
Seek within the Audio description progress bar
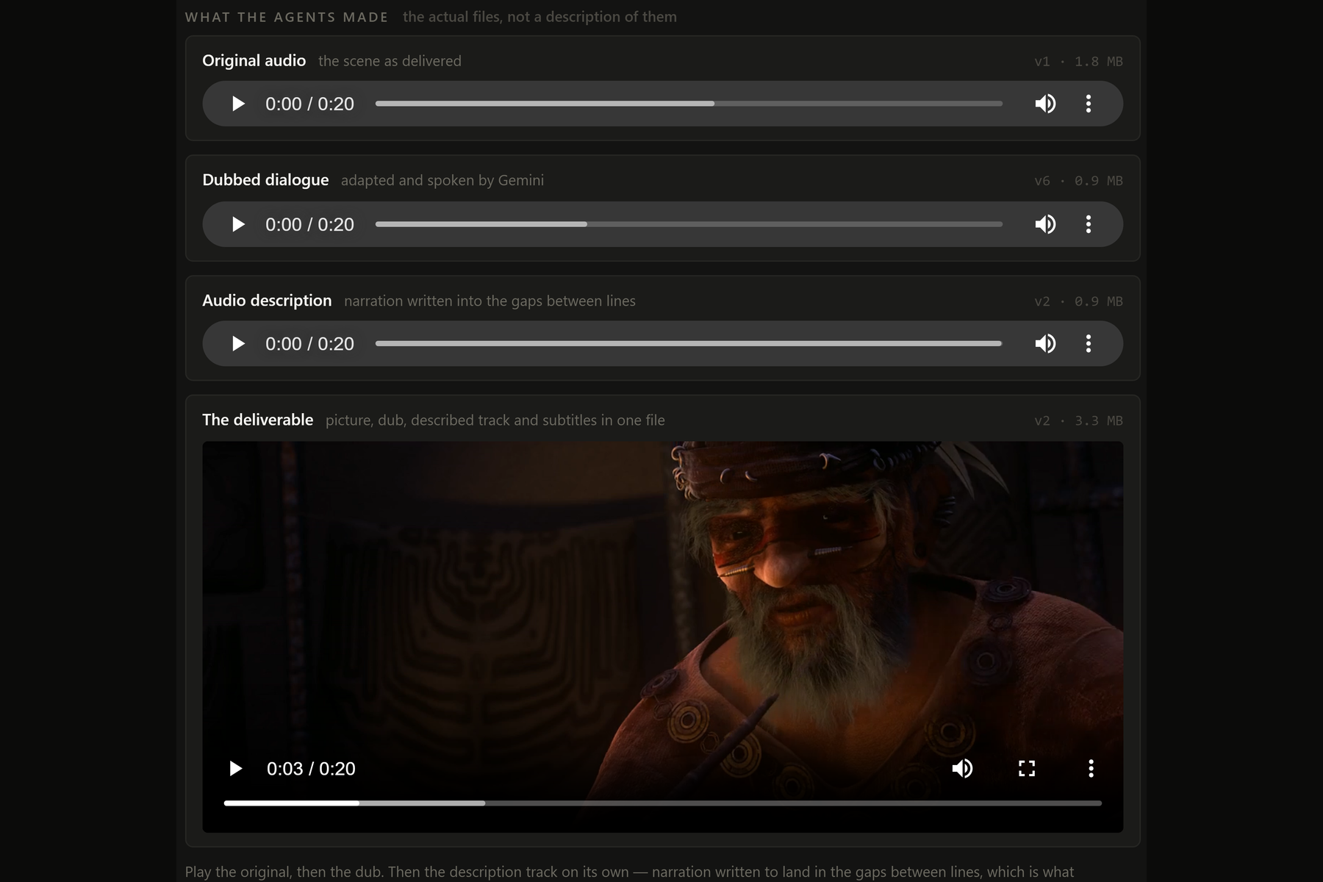click(689, 343)
